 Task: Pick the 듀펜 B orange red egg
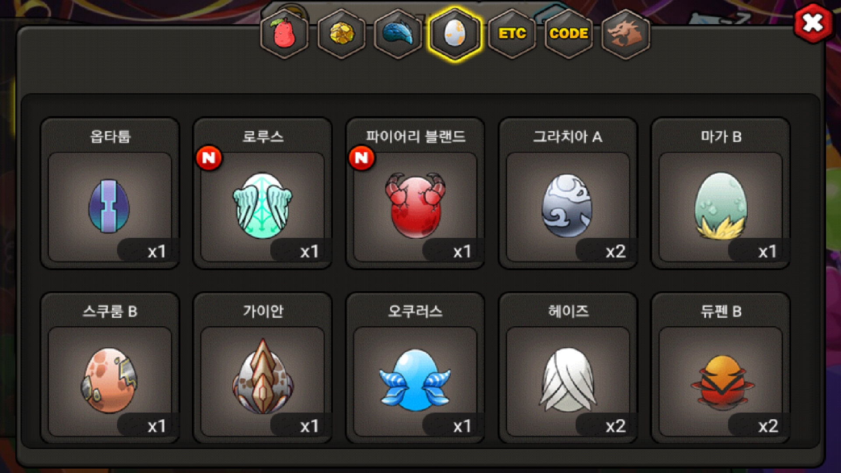tap(721, 368)
